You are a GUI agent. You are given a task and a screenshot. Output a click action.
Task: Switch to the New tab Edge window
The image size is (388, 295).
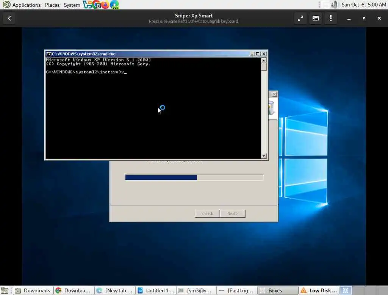pos(115,290)
